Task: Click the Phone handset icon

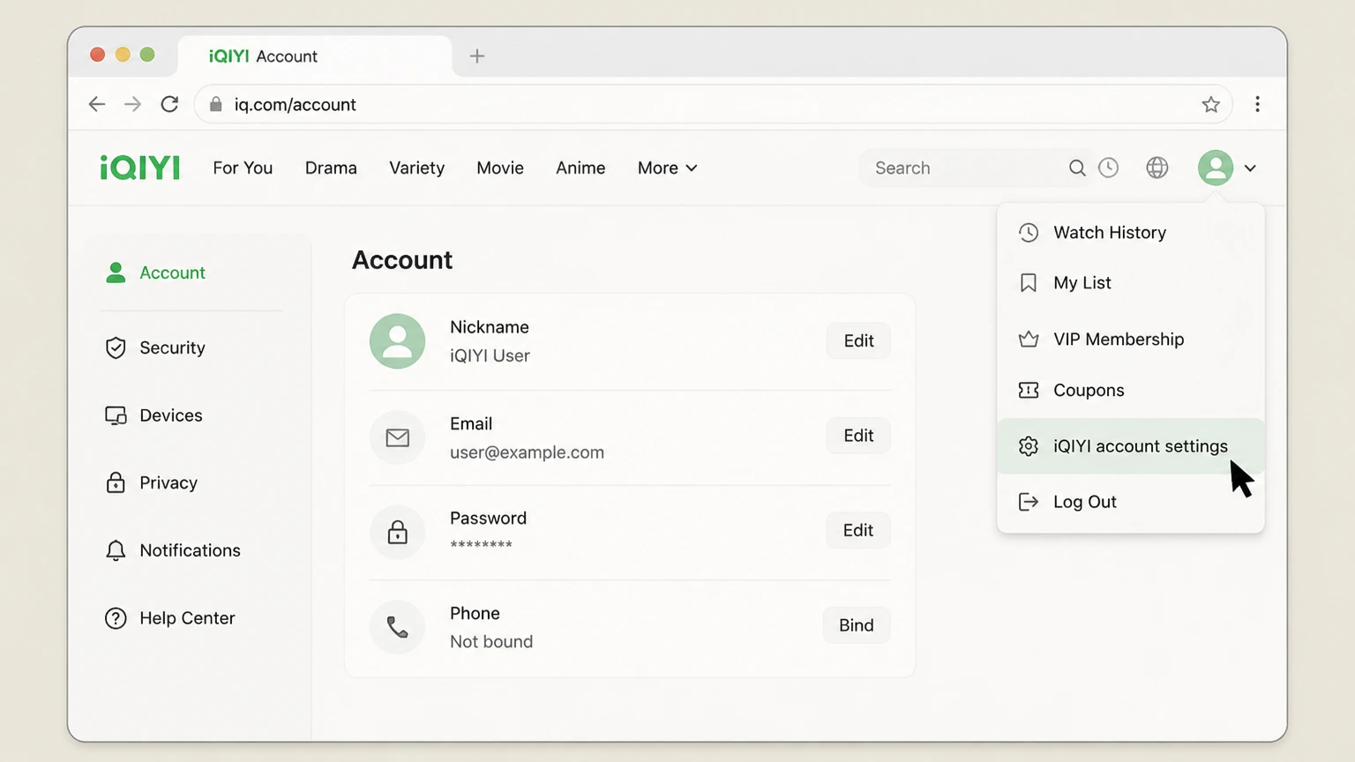Action: [x=398, y=627]
